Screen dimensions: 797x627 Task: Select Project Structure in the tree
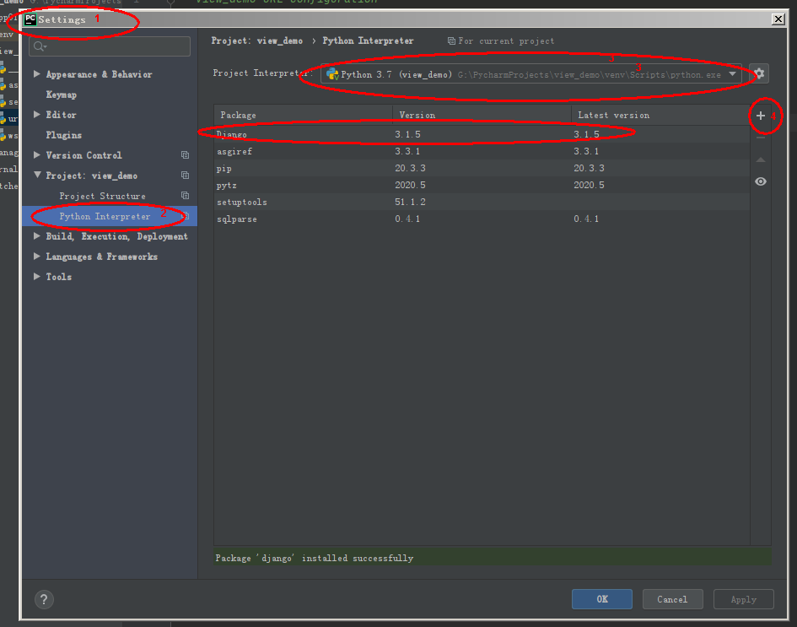(x=102, y=196)
